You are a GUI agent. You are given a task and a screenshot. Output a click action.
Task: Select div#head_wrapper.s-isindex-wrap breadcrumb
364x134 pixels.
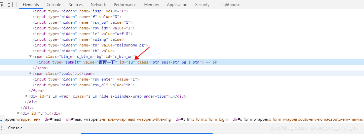118,119
